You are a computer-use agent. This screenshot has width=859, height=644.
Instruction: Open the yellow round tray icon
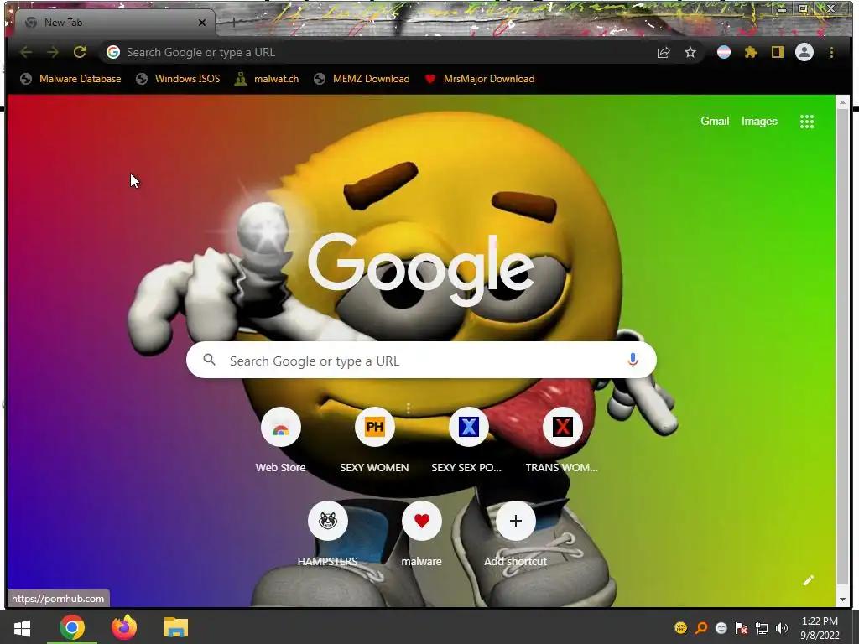(680, 628)
